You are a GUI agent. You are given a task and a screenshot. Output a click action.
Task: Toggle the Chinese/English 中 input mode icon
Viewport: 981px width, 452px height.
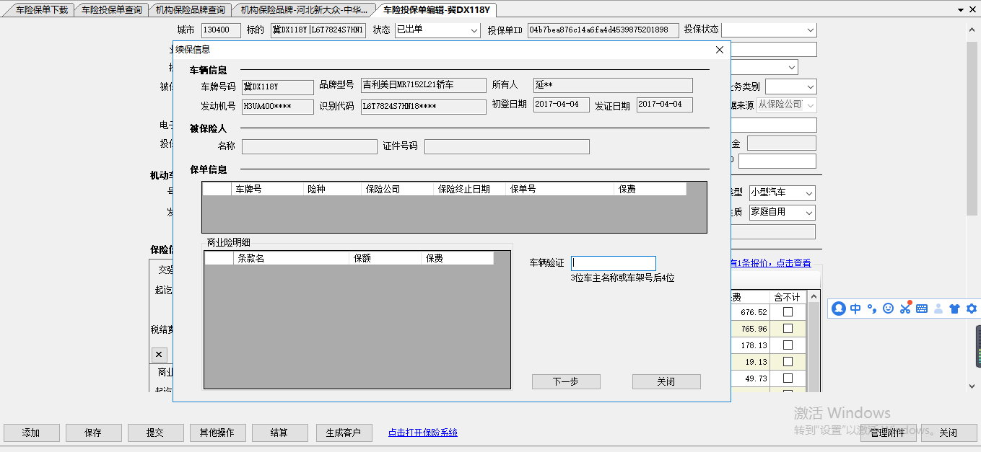pos(855,309)
